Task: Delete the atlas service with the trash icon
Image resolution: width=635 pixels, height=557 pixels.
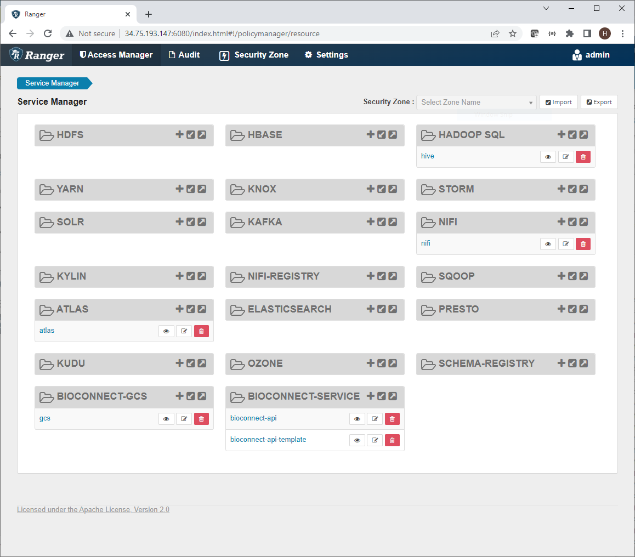Action: pos(201,331)
